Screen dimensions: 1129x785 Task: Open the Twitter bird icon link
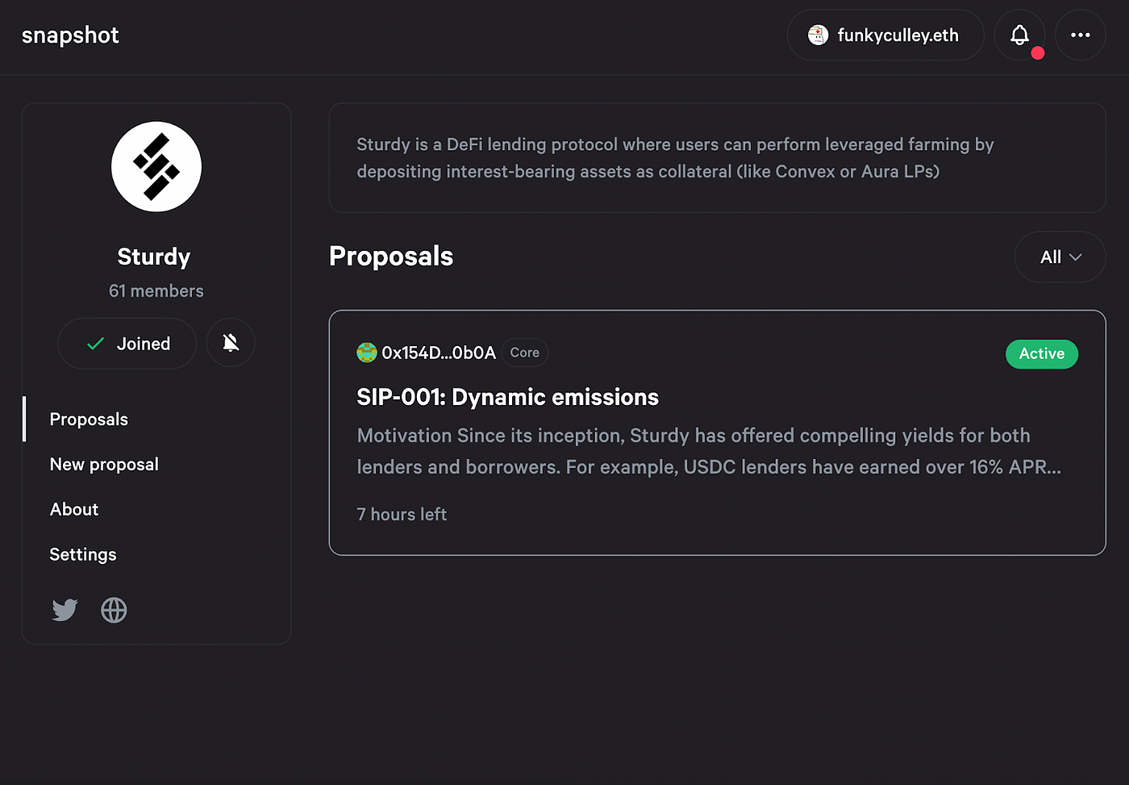(65, 610)
